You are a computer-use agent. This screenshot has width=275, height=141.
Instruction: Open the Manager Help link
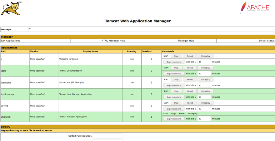click(186, 41)
